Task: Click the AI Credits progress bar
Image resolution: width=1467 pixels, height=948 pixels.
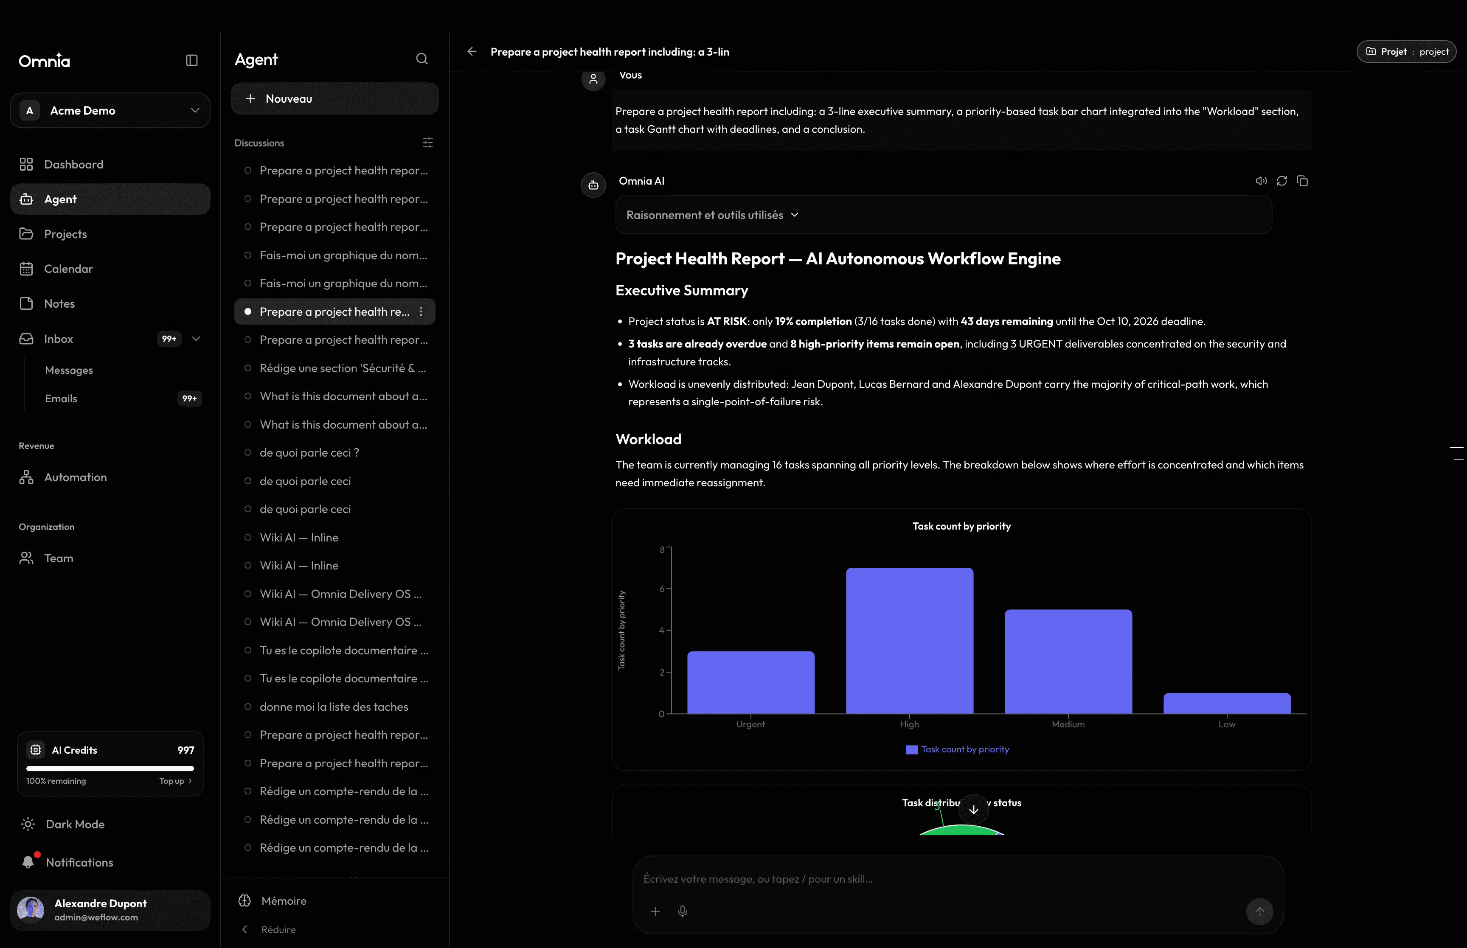Action: pos(110,768)
